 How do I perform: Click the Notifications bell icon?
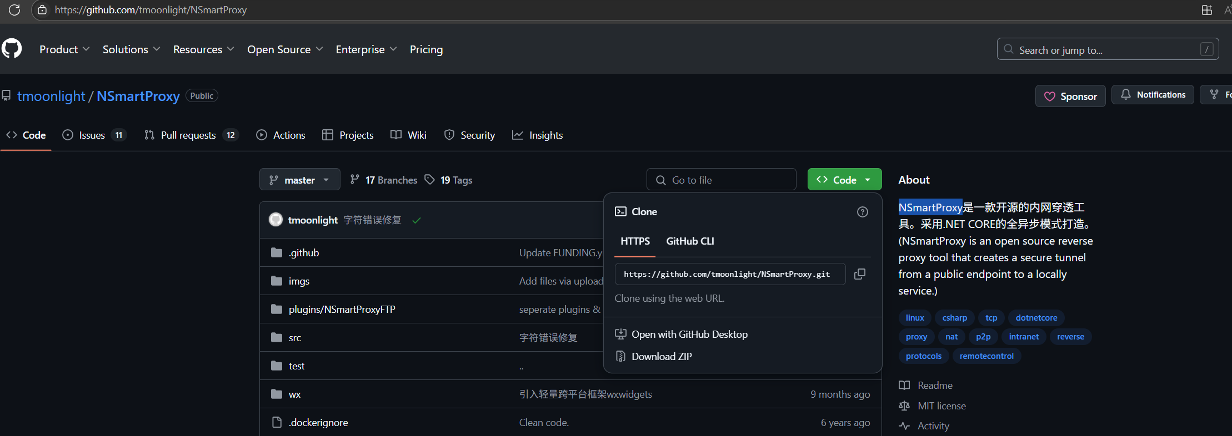click(1125, 95)
